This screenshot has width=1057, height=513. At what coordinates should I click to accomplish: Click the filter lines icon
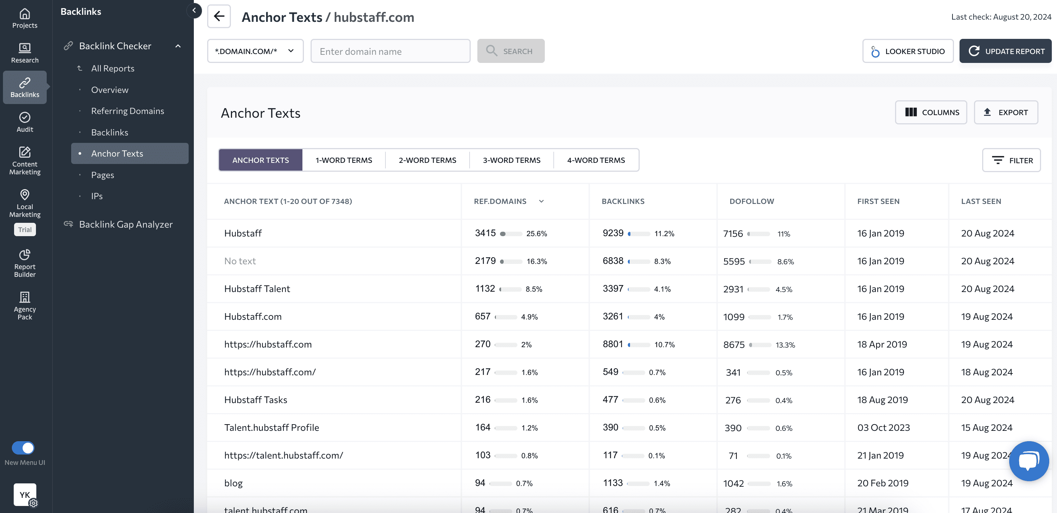[998, 160]
